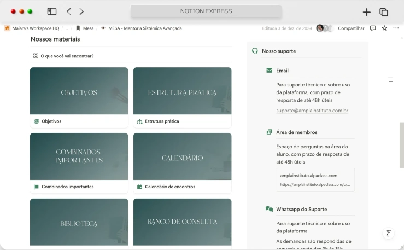Viewport: 404px width, 250px height.
Task: Go forward with the right chevron
Action: click(x=81, y=11)
